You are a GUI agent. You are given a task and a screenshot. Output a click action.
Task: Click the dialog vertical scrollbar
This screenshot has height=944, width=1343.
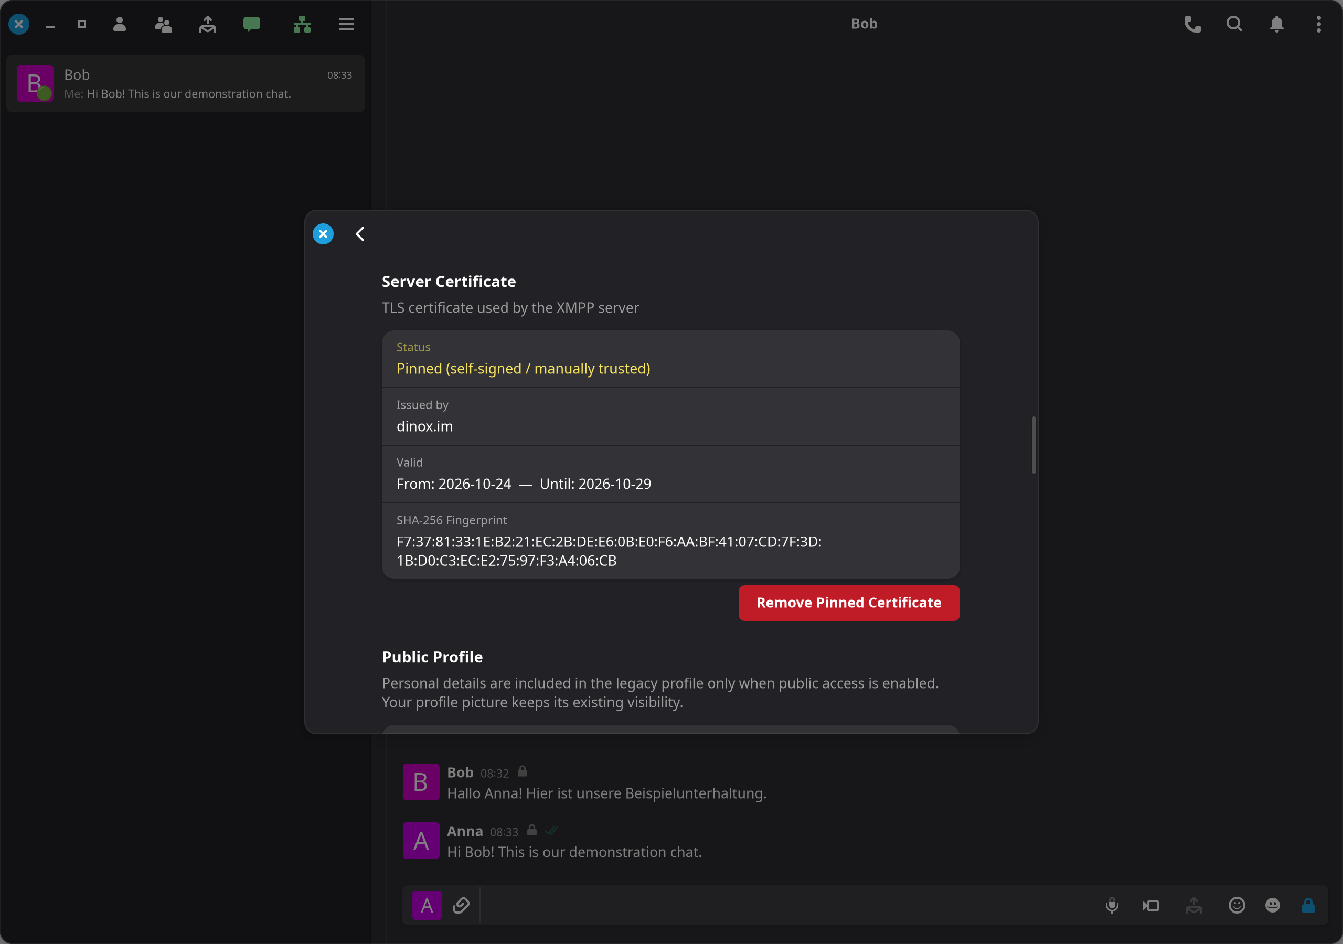[x=1033, y=445]
